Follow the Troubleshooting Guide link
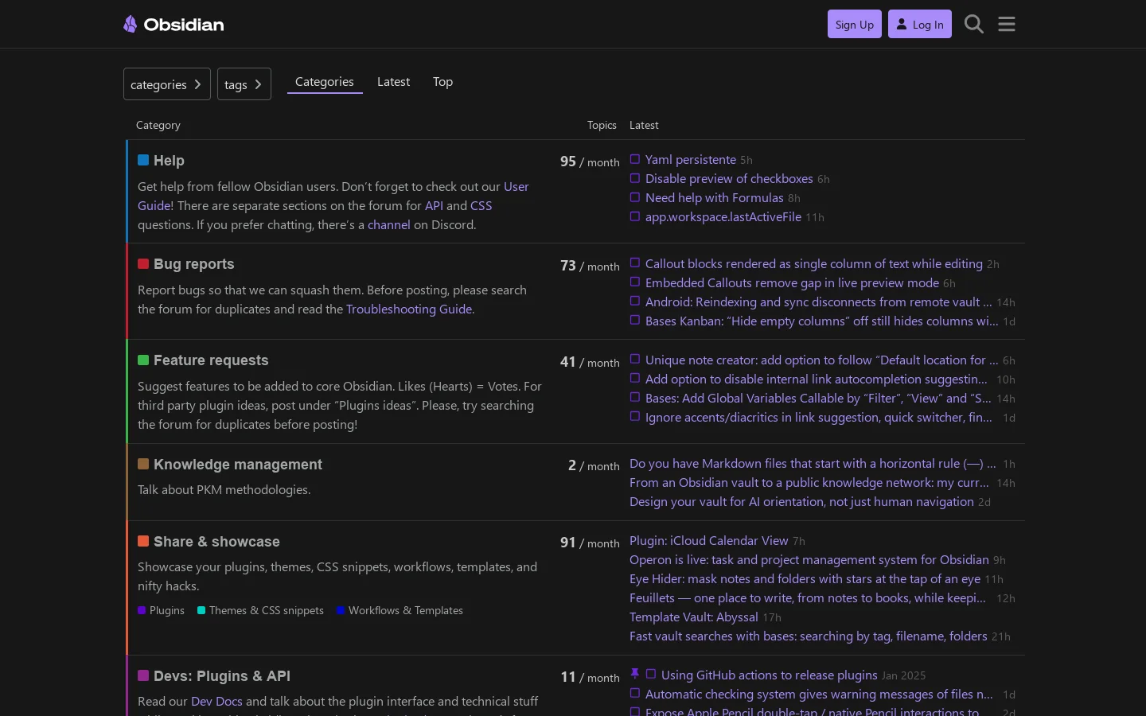This screenshot has height=716, width=1146. (409, 309)
